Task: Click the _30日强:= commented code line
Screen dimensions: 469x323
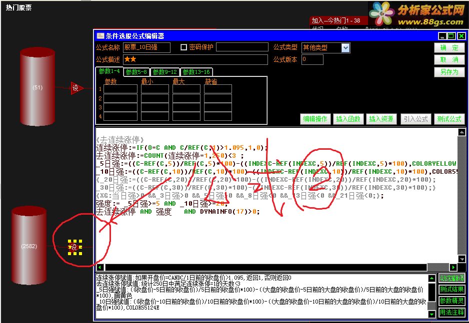Action: 266,188
